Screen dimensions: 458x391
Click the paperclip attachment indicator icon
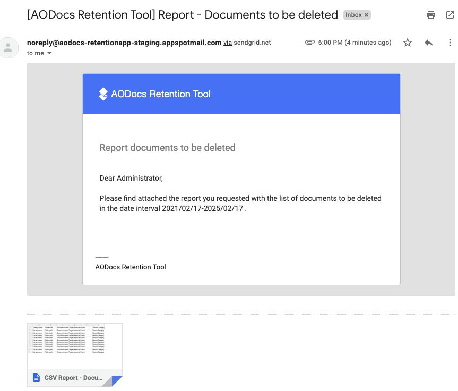(309, 42)
